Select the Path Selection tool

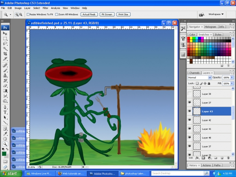[x=5, y=117]
